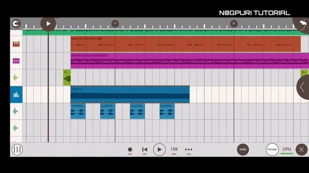309x173 pixels.
Task: Select the green audio waveform track icon
Action: (x=16, y=128)
